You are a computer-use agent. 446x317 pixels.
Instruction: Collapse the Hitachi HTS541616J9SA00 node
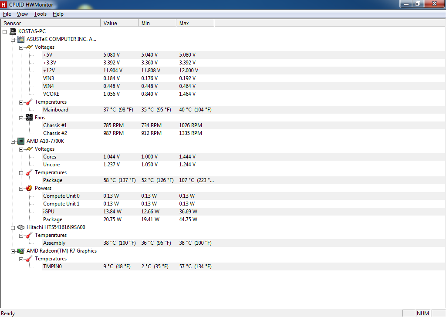click(13, 228)
